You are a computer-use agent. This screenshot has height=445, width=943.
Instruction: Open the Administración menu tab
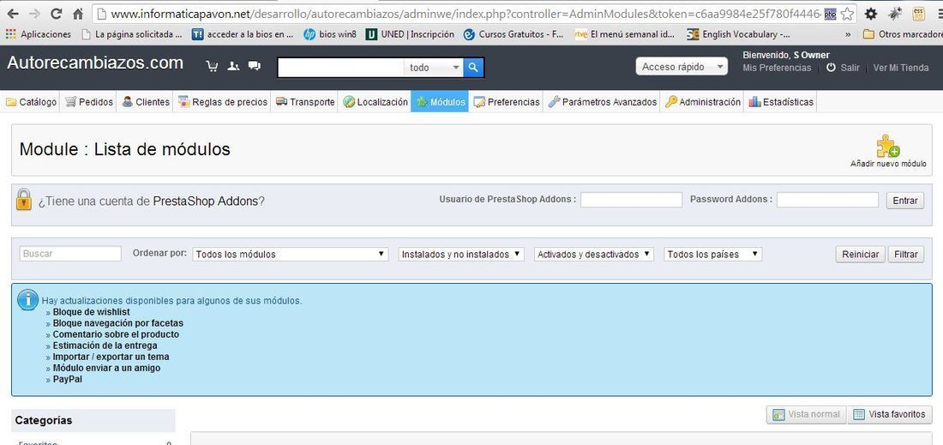(702, 102)
